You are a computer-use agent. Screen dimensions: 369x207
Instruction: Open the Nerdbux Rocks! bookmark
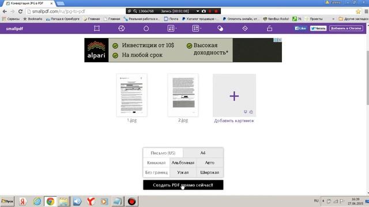point(276,19)
